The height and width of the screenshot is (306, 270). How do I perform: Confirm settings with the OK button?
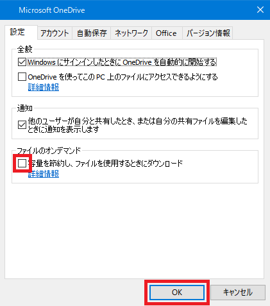pyautogui.click(x=177, y=293)
